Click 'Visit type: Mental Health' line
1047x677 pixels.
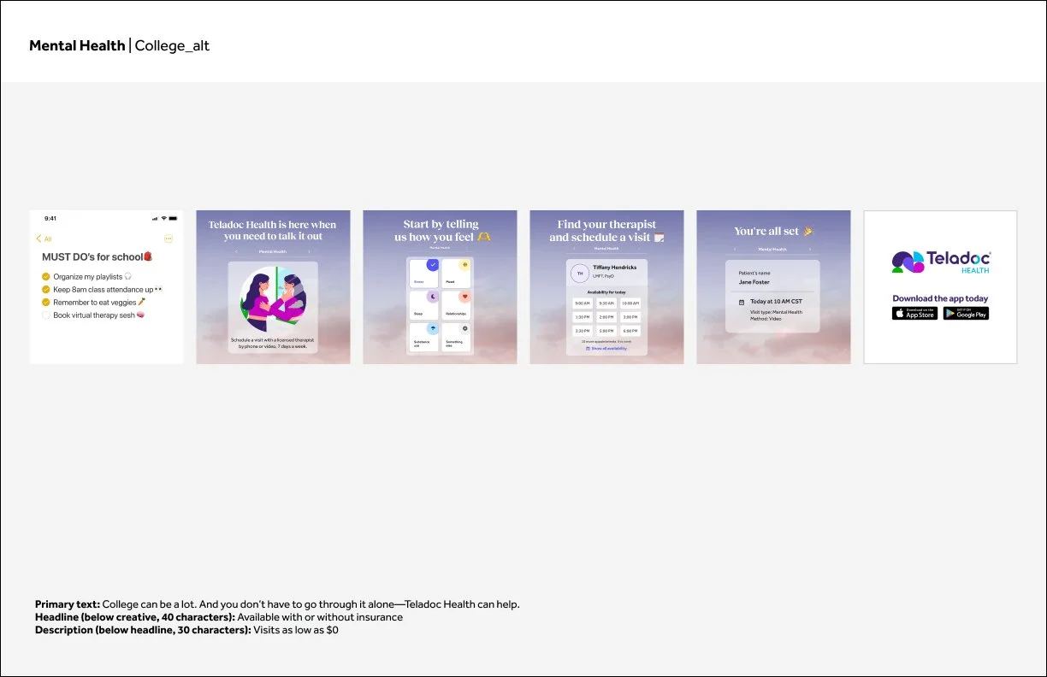[776, 312]
